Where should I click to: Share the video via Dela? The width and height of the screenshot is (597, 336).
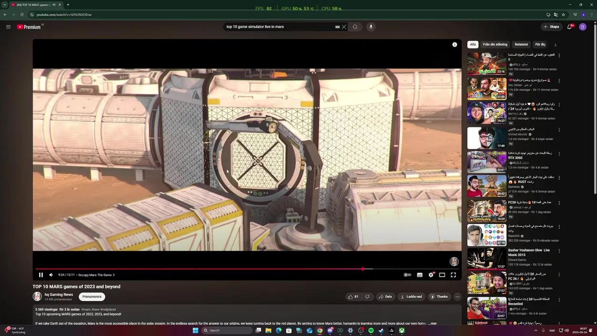point(385,297)
